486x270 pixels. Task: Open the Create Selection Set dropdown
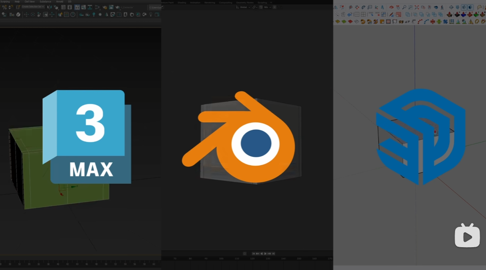click(x=33, y=7)
